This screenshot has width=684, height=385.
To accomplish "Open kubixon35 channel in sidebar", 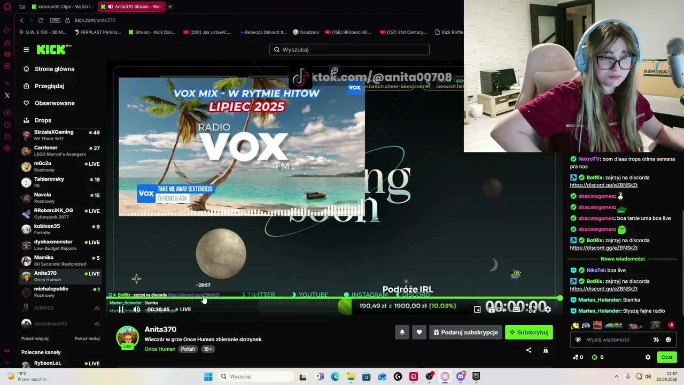I will coord(61,229).
